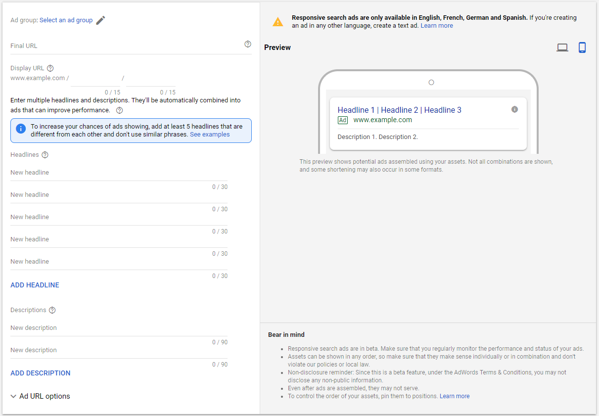Click info icon in the ad preview card

pos(514,109)
